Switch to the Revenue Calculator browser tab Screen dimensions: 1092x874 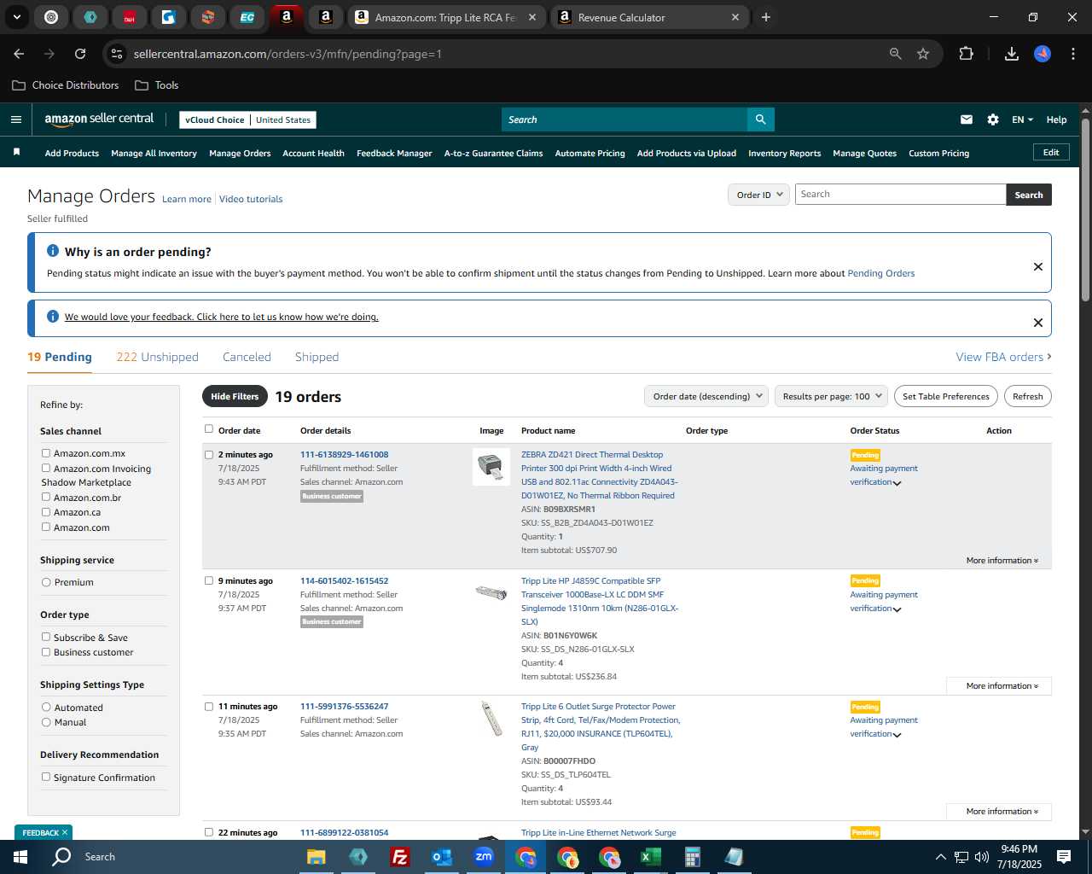649,17
